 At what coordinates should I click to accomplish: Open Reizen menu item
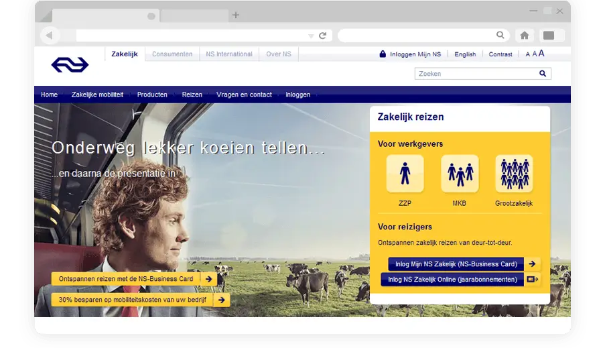(192, 95)
